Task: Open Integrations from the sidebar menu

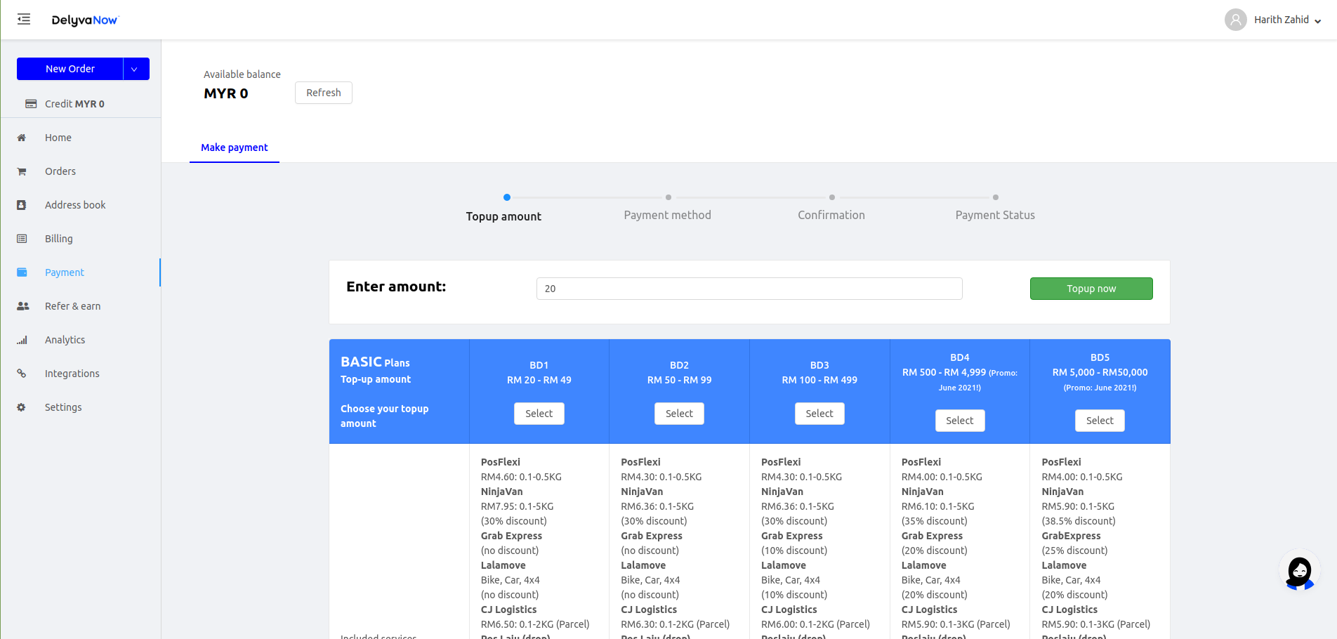Action: click(x=72, y=374)
